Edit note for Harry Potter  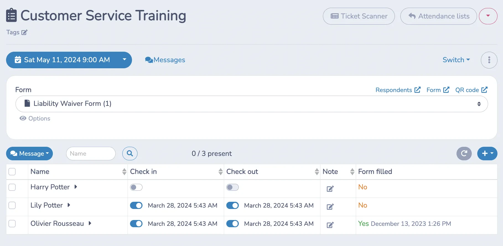click(330, 189)
